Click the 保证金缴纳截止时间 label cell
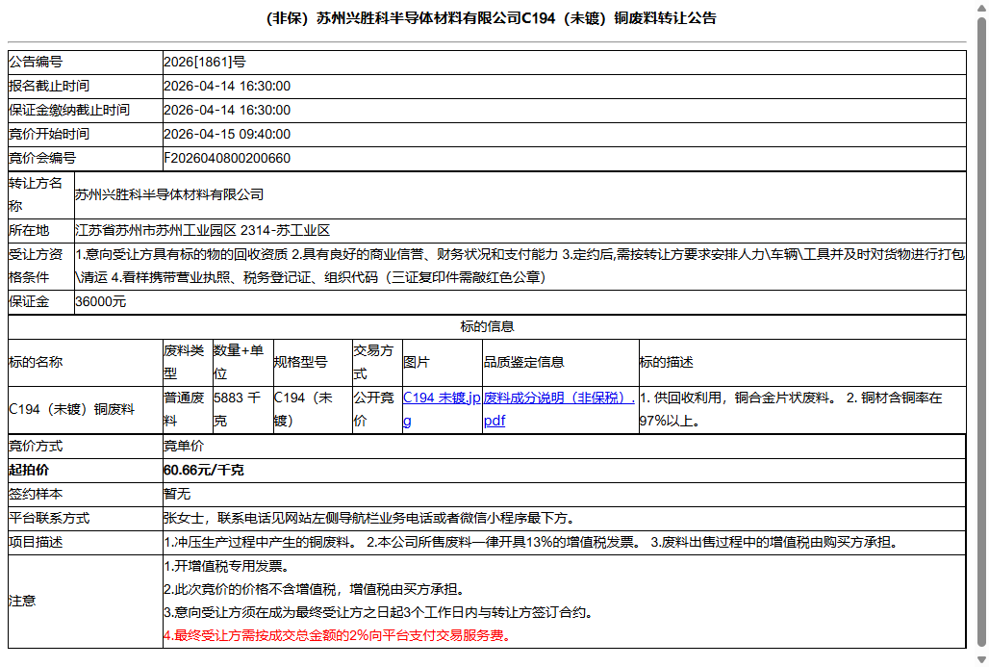The width and height of the screenshot is (989, 667). [x=86, y=110]
